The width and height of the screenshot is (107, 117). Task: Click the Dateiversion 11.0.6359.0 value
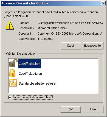coord(46,39)
